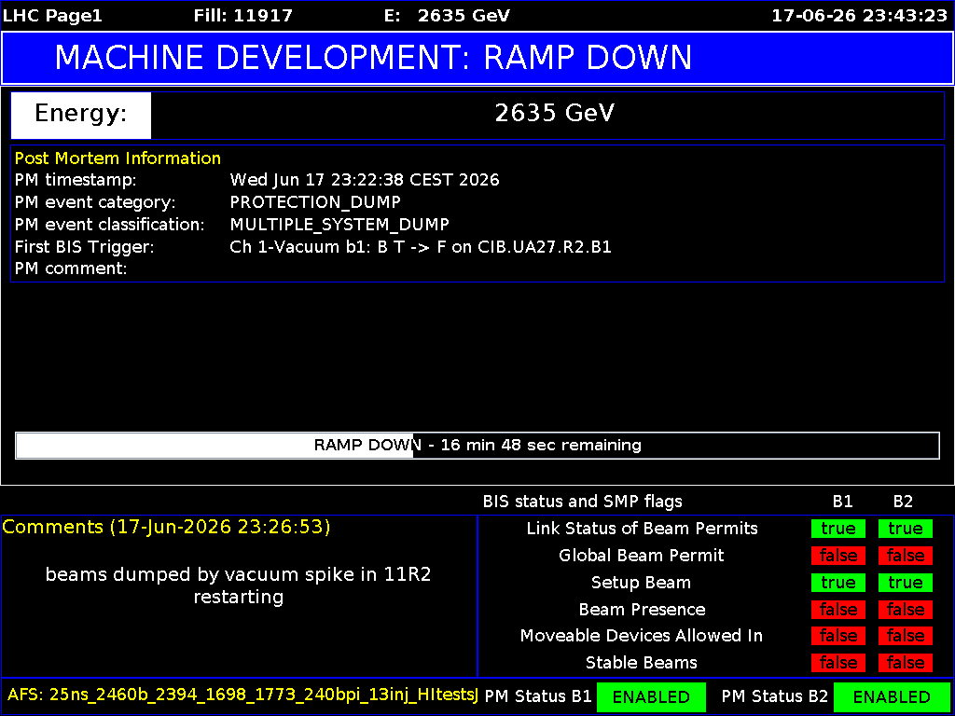Click B1 true flag for Link Status
The height and width of the screenshot is (716, 955).
tap(838, 530)
